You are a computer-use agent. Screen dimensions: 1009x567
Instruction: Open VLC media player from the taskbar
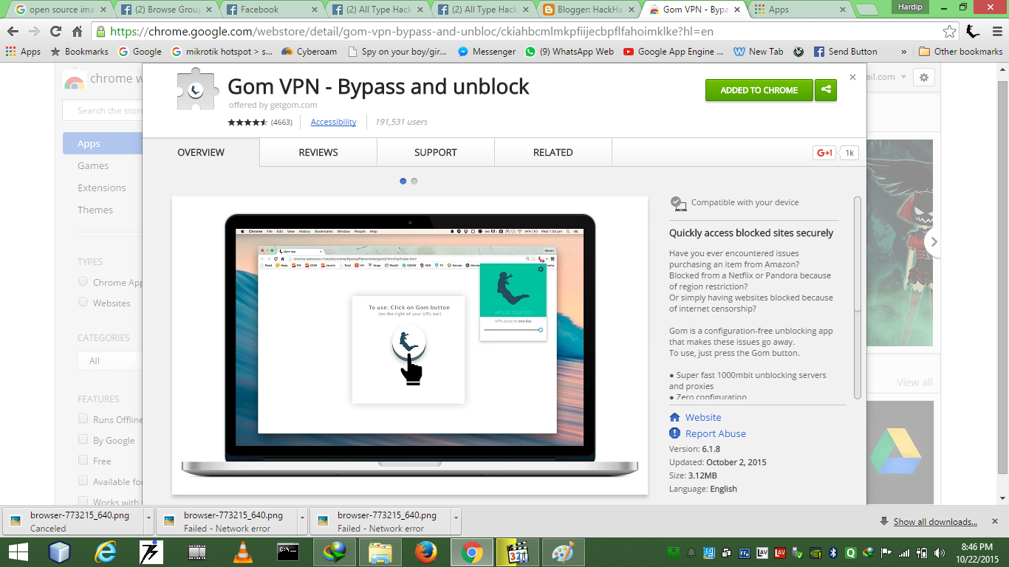[x=242, y=552]
